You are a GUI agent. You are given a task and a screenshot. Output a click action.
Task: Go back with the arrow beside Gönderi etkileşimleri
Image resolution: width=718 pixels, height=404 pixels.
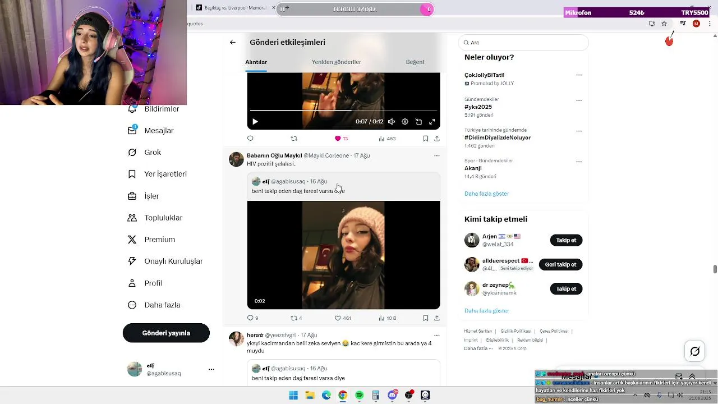point(233,42)
